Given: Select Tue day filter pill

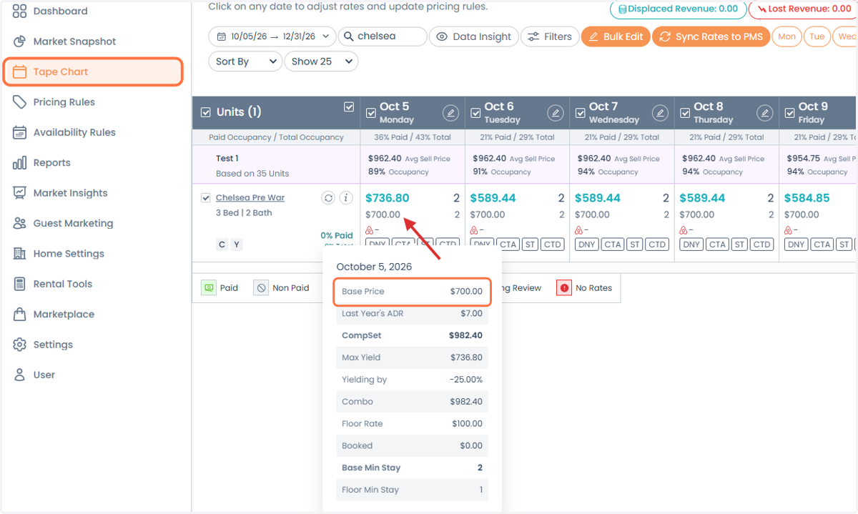Looking at the screenshot, I should point(817,36).
